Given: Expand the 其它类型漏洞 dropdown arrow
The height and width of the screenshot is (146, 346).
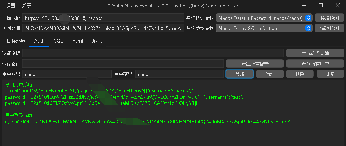Looking at the screenshot, I should 308,28.
